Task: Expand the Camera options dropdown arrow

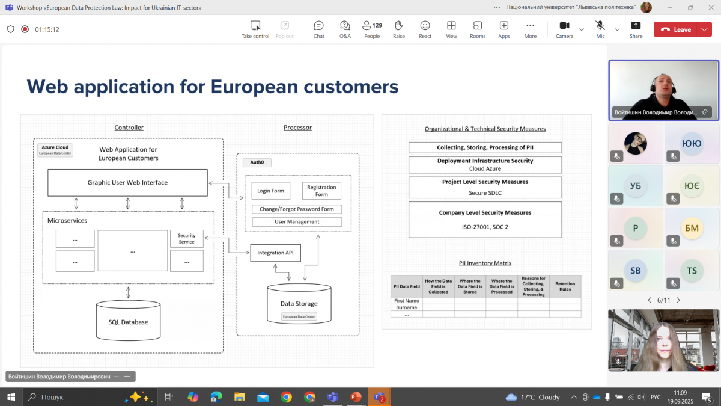Action: 582,29
